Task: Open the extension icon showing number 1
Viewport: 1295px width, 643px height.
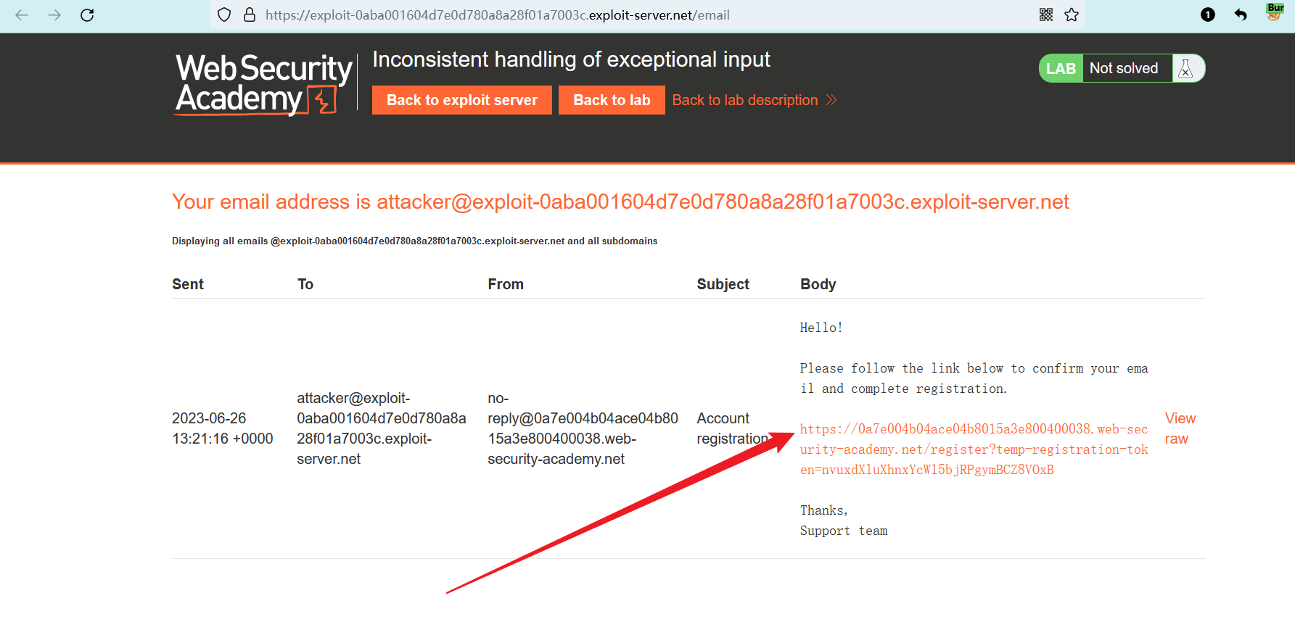Action: tap(1207, 15)
